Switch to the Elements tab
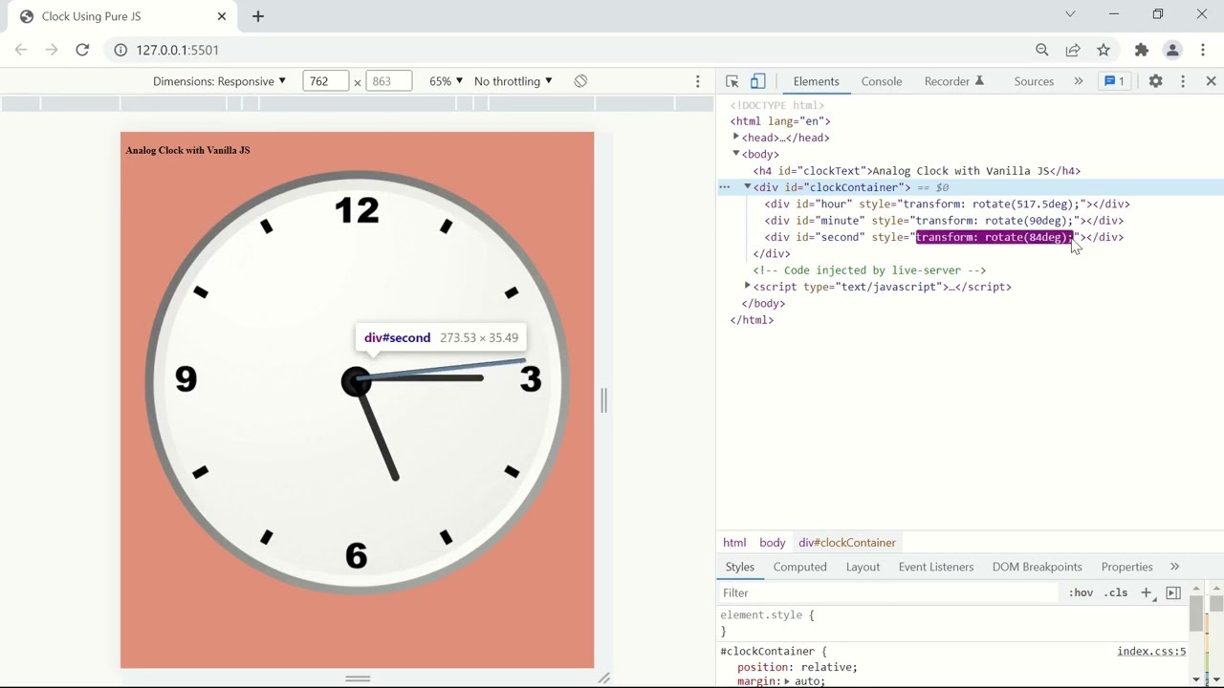This screenshot has width=1224, height=688. pyautogui.click(x=816, y=81)
